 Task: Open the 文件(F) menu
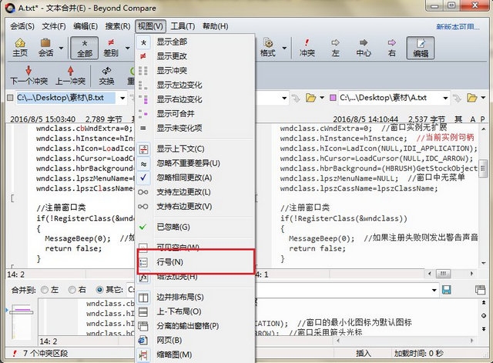pyautogui.click(x=54, y=26)
